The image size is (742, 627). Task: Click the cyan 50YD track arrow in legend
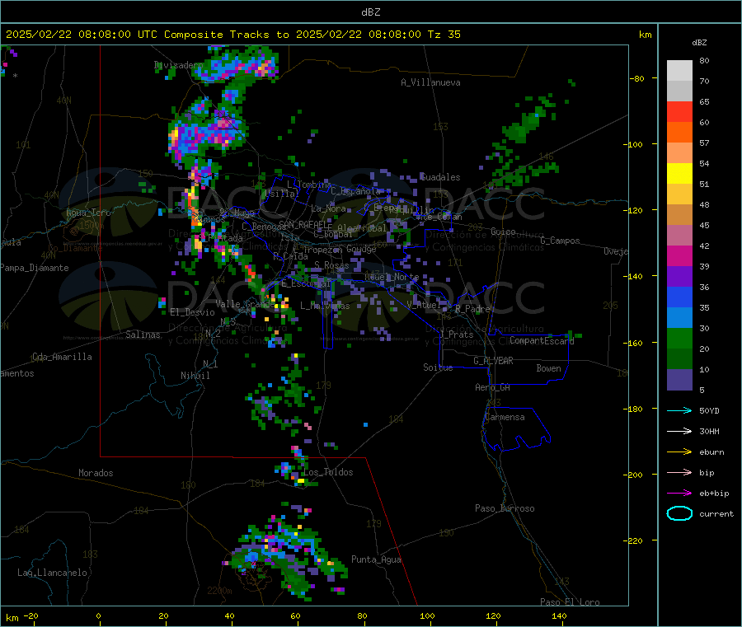[679, 410]
